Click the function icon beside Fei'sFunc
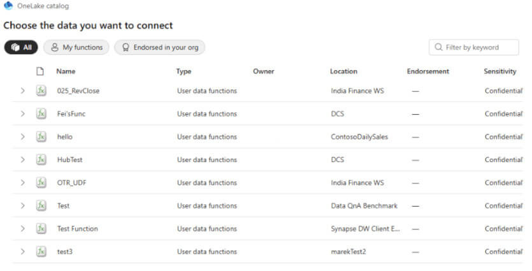 41,114
